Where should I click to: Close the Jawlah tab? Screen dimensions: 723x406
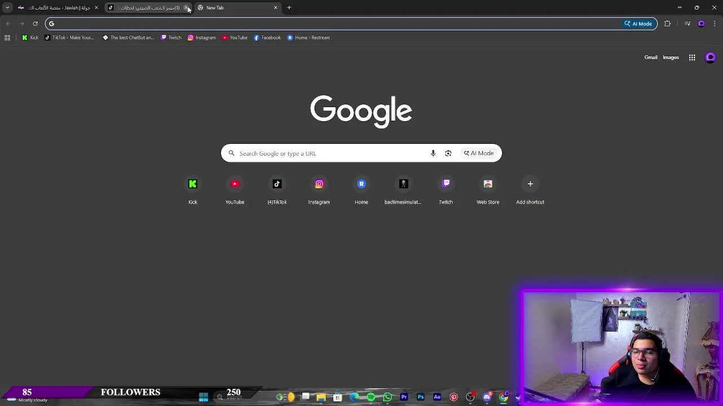(96, 8)
